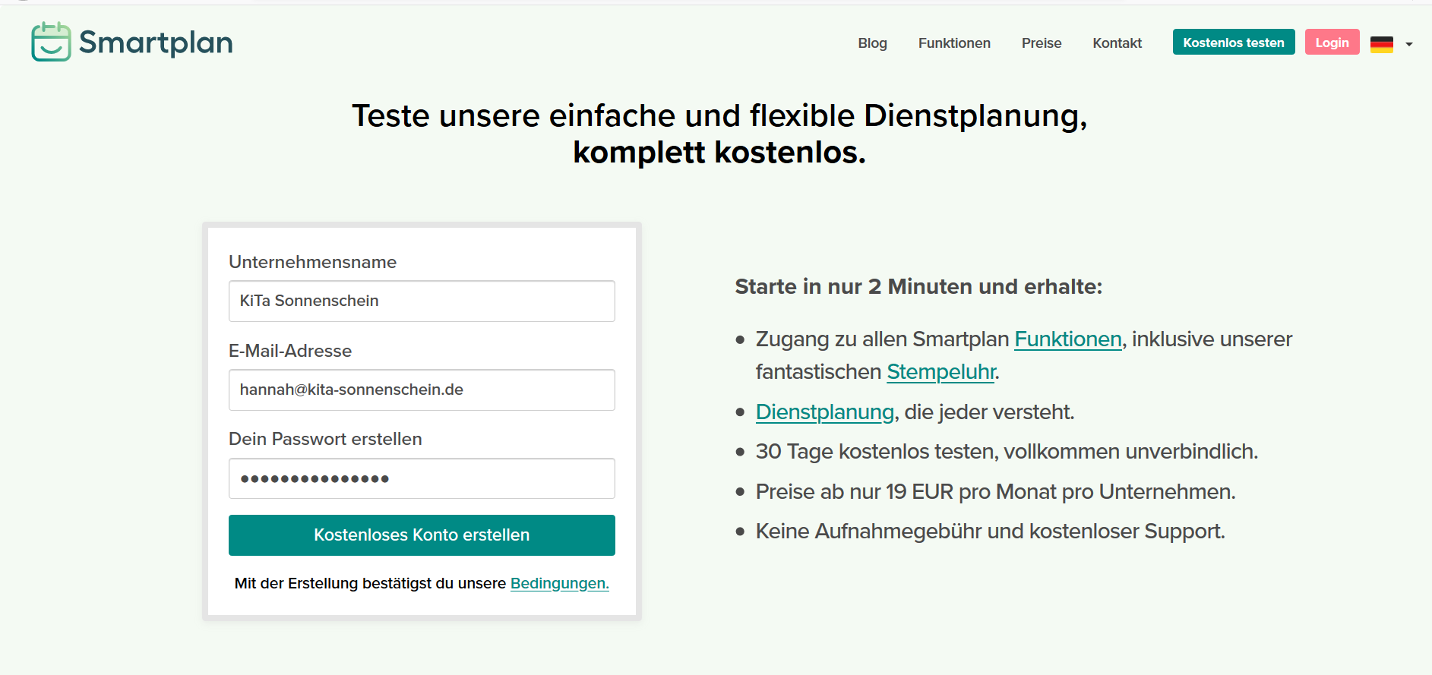Click the German flag language icon
The image size is (1432, 675).
[1381, 44]
